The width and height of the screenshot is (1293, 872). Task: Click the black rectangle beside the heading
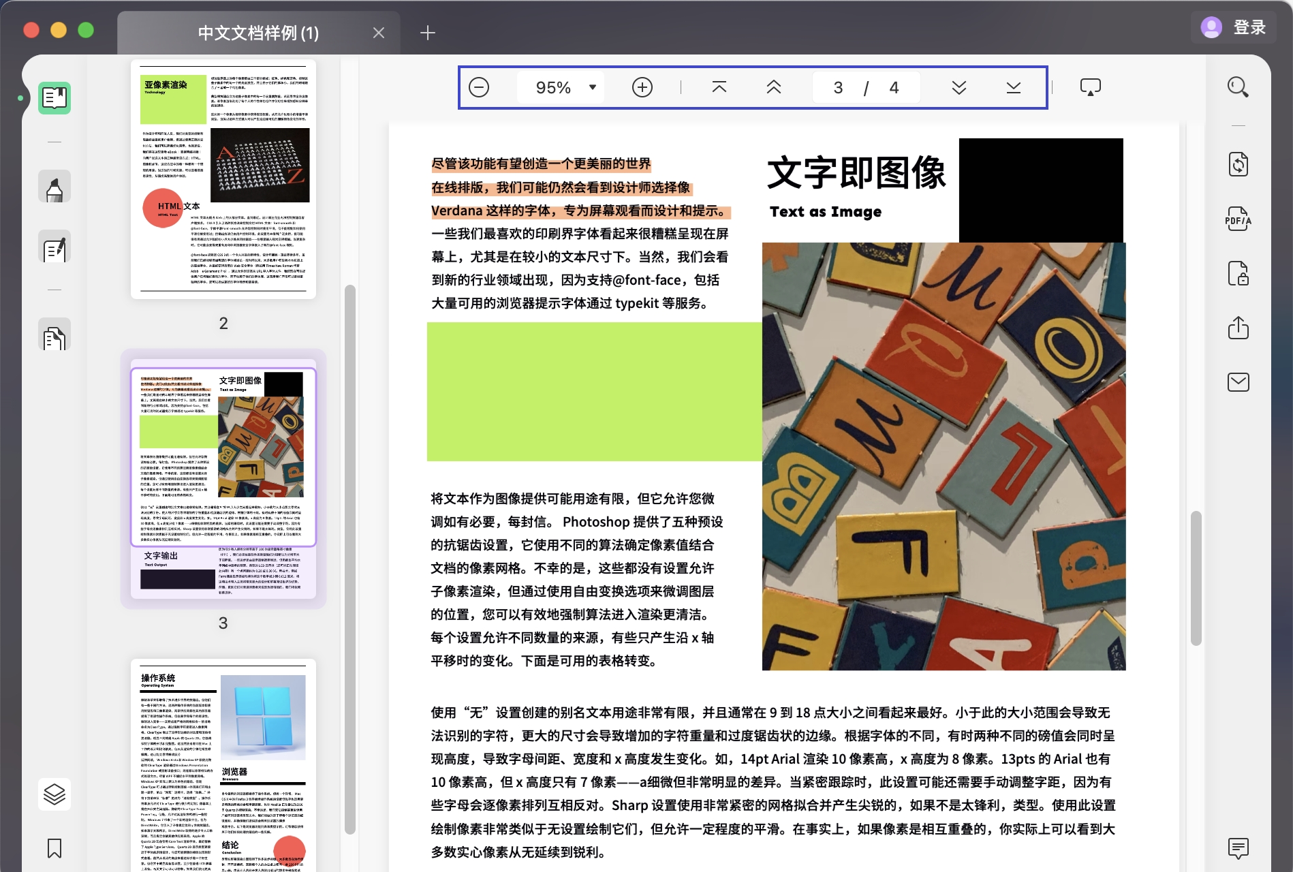point(1041,190)
